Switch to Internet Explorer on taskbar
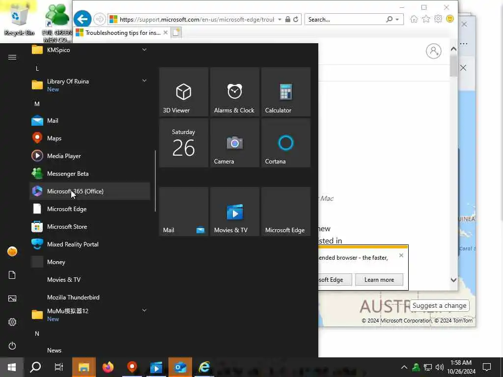This screenshot has height=377, width=503. coord(204,367)
